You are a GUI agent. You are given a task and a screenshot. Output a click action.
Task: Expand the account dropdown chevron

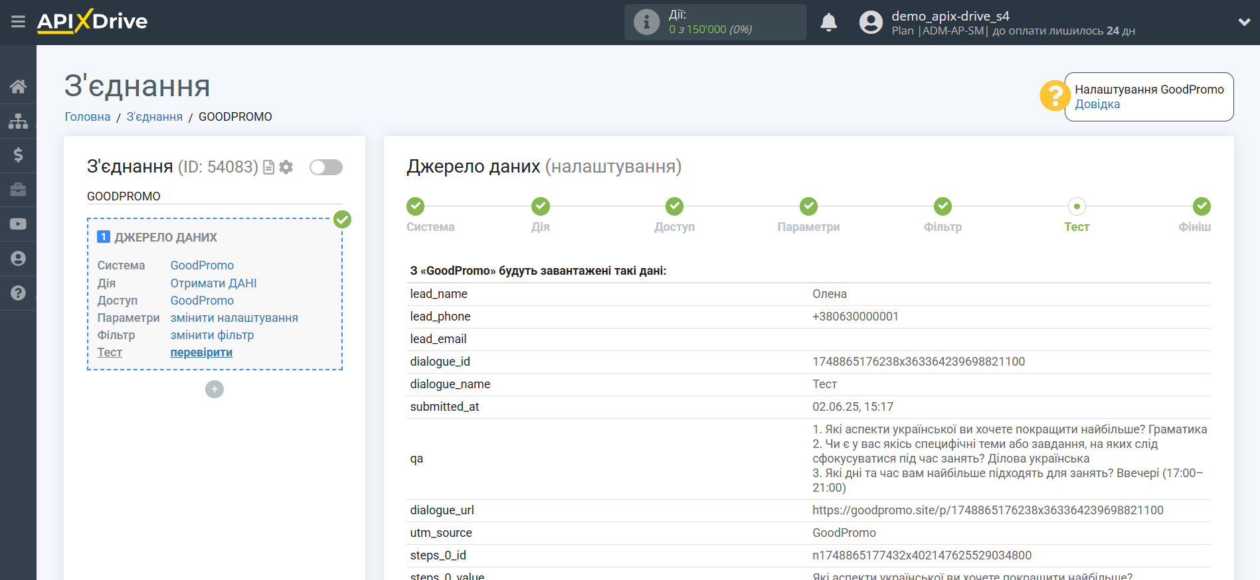(1244, 22)
